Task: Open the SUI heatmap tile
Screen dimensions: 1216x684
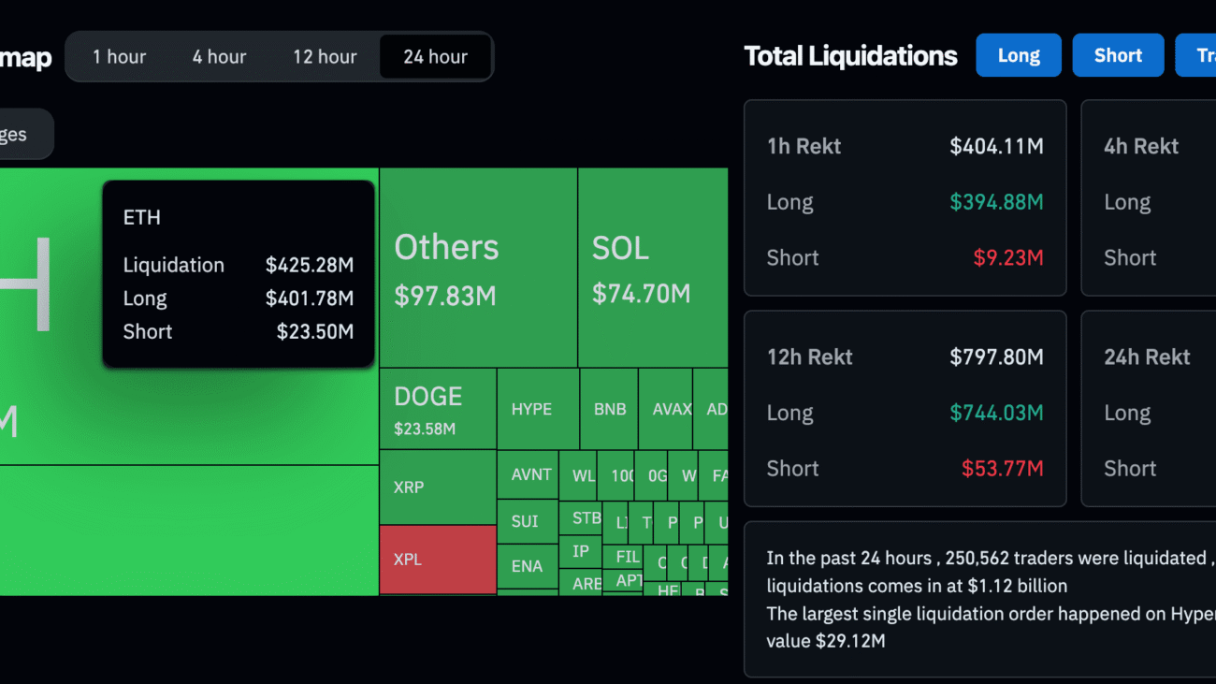Action: [x=527, y=521]
